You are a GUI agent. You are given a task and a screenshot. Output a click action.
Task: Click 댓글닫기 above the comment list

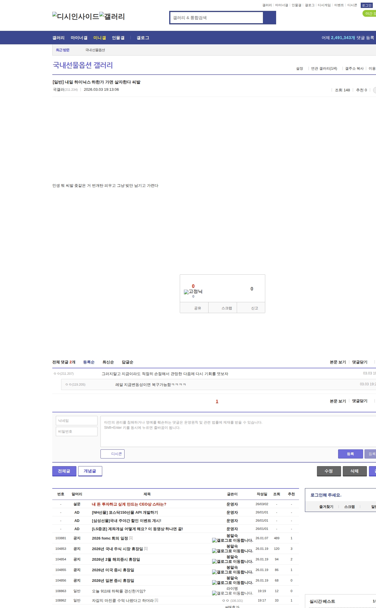pyautogui.click(x=360, y=362)
